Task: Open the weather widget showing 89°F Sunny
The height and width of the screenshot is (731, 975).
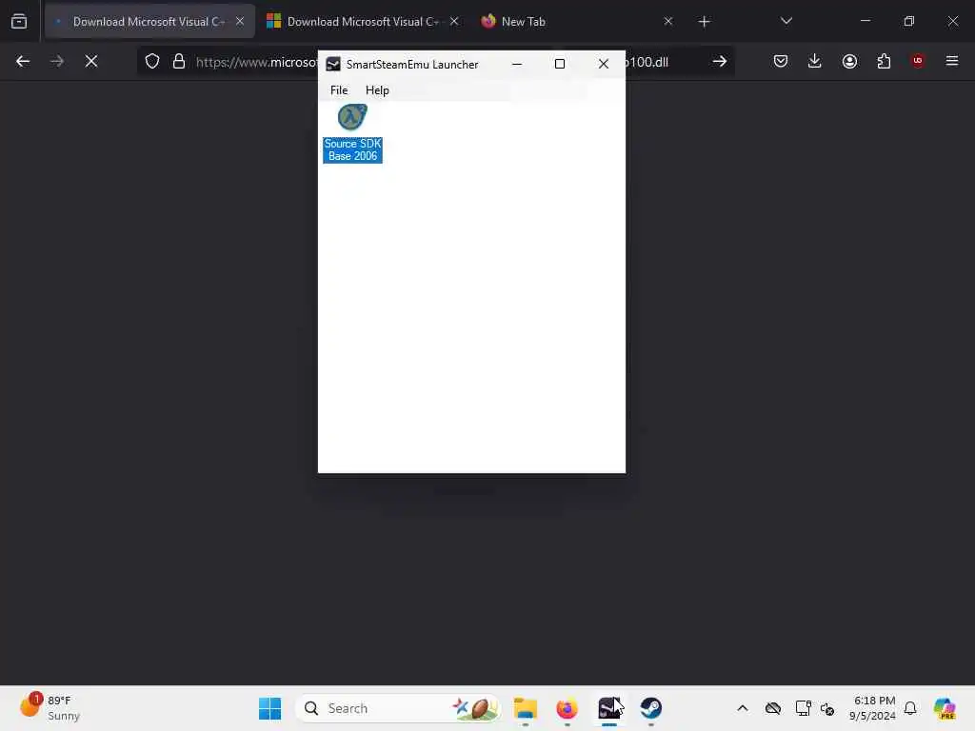Action: click(x=51, y=707)
